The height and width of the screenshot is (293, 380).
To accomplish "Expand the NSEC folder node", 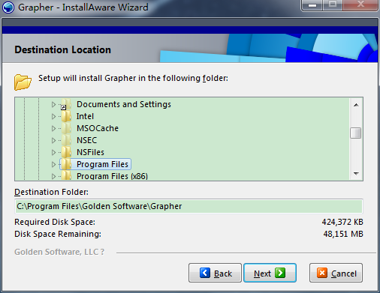I will 53,140.
